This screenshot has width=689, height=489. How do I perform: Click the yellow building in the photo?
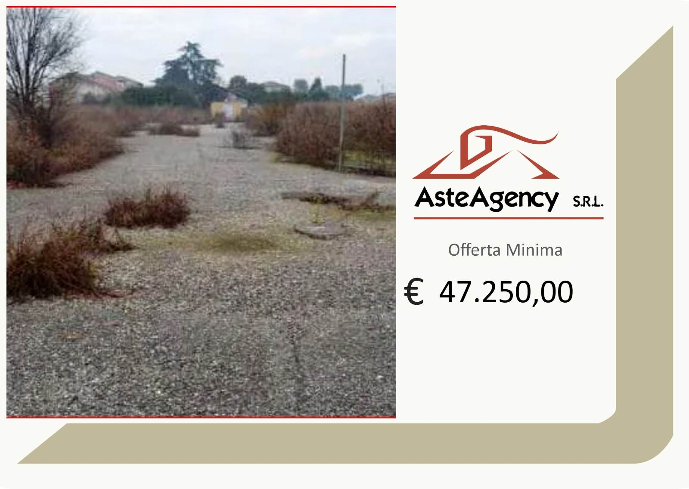point(229,106)
